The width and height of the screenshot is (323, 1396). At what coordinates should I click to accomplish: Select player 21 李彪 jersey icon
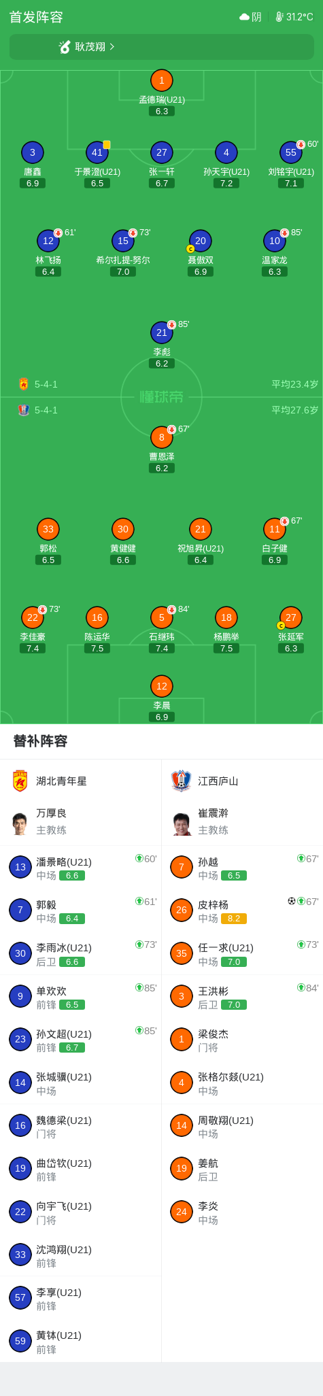pos(162,333)
